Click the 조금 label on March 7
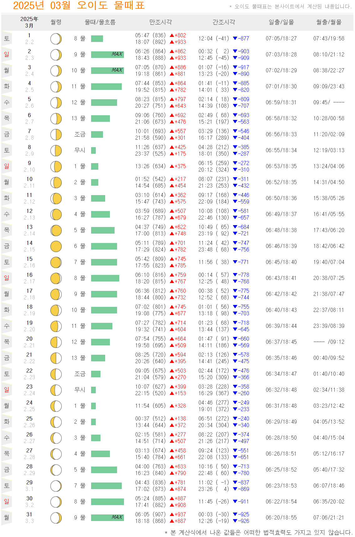Image resolution: width=355 pixels, height=537 pixels. pyautogui.click(x=80, y=134)
